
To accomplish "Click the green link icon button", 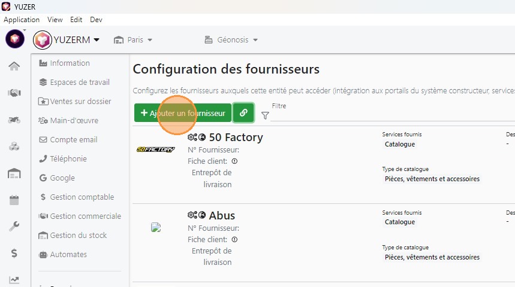I will tap(243, 112).
